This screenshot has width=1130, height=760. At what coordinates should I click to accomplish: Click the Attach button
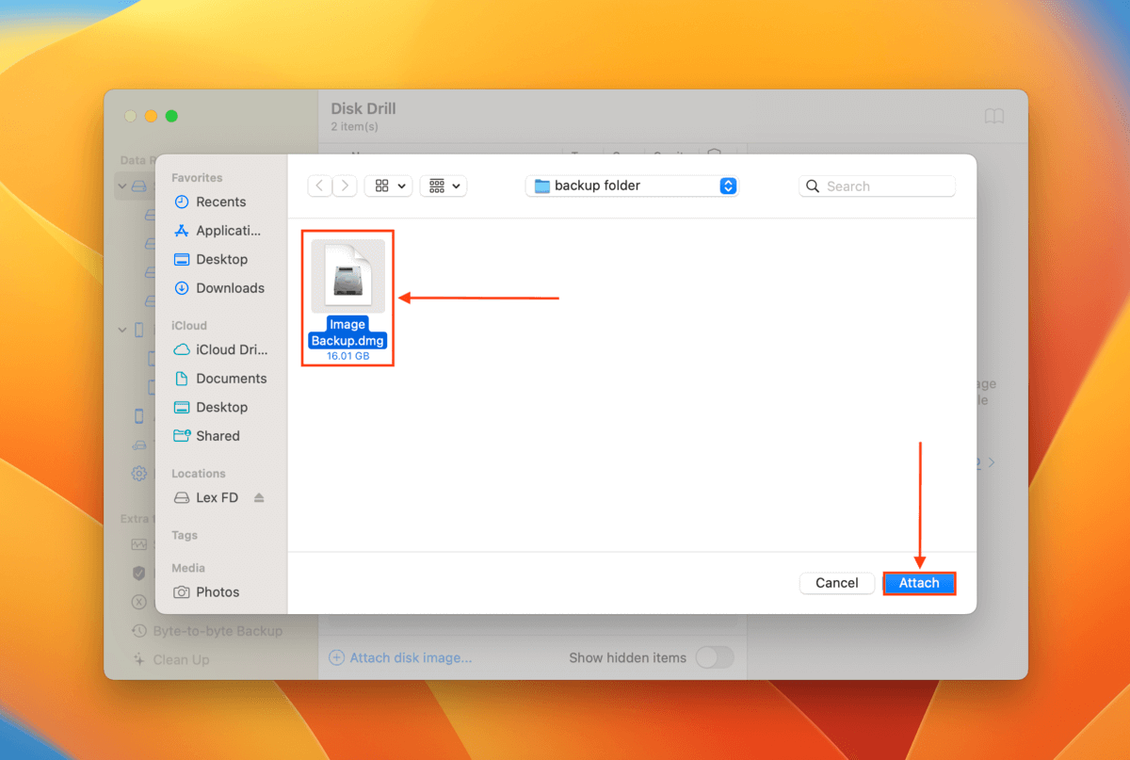[x=919, y=583]
